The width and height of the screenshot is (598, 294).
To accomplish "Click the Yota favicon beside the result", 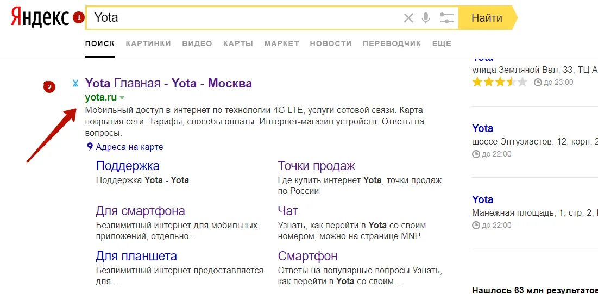I will coord(75,83).
